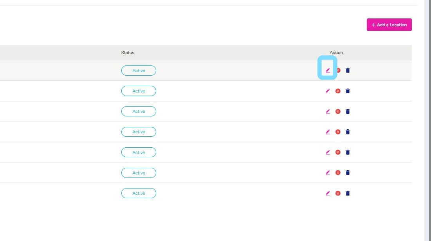Click the Status column header
431x241 pixels.
point(128,53)
